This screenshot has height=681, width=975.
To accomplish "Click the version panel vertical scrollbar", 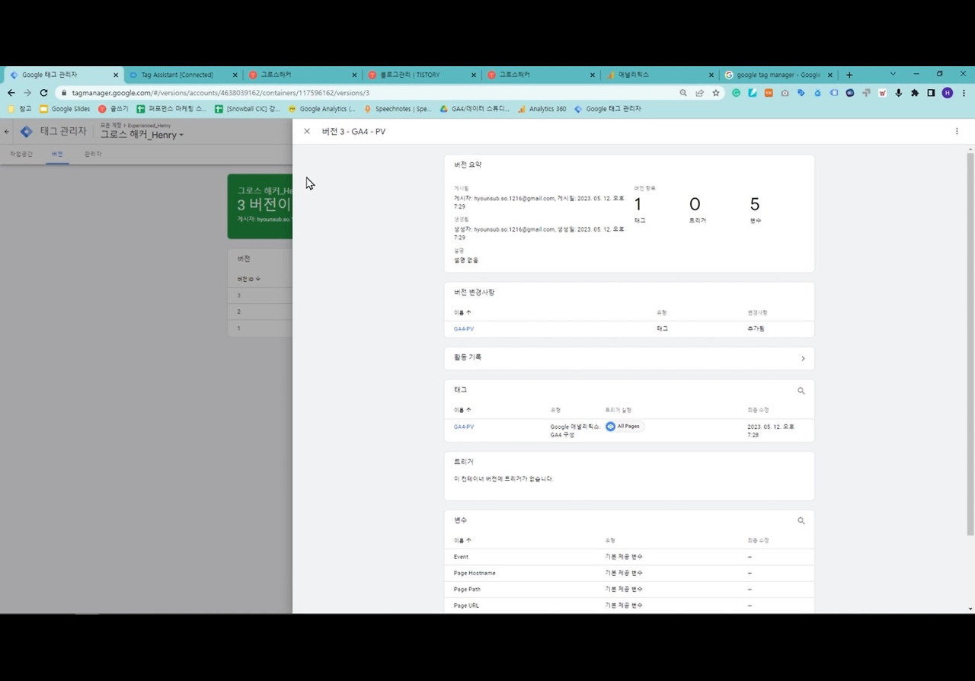I will [x=970, y=343].
